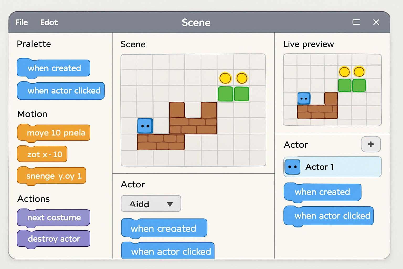The height and width of the screenshot is (269, 403).
Task: Select Actor 1 in the actor list
Action: (x=332, y=167)
